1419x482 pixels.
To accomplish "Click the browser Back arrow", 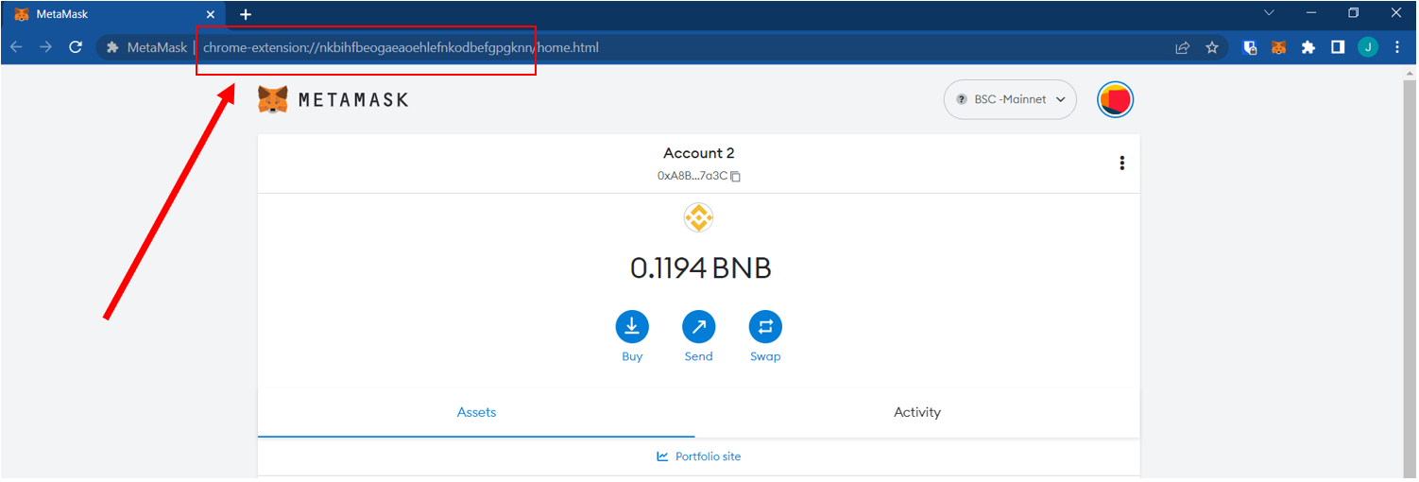I will coord(16,47).
